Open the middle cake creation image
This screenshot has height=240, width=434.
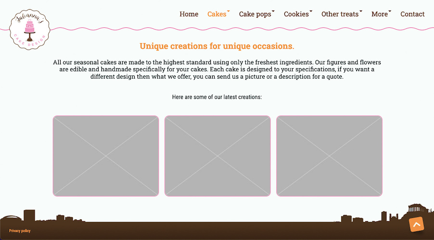click(217, 156)
